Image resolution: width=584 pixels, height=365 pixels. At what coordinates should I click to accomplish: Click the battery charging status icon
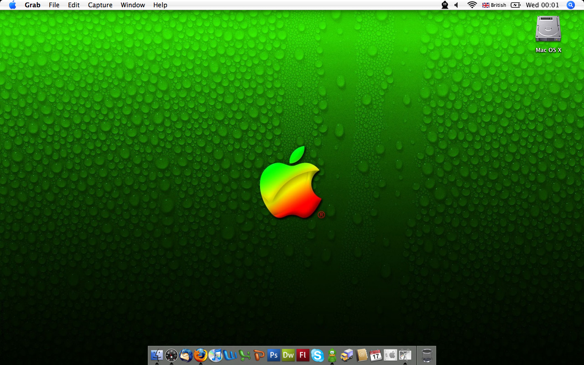coord(516,5)
